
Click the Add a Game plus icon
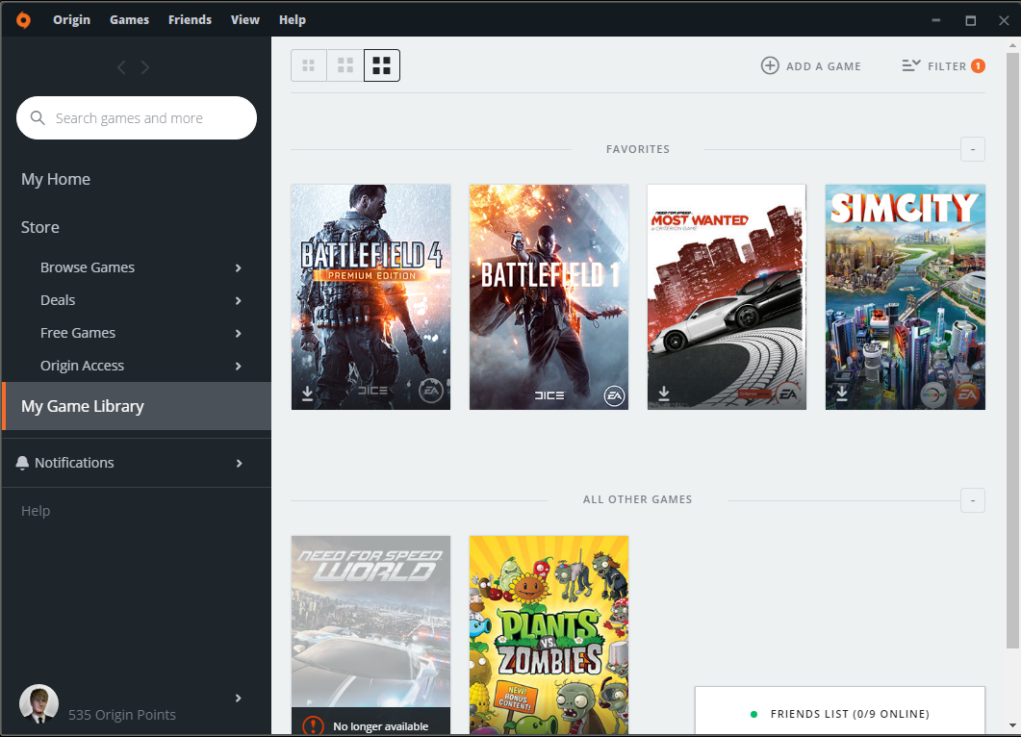pyautogui.click(x=770, y=65)
